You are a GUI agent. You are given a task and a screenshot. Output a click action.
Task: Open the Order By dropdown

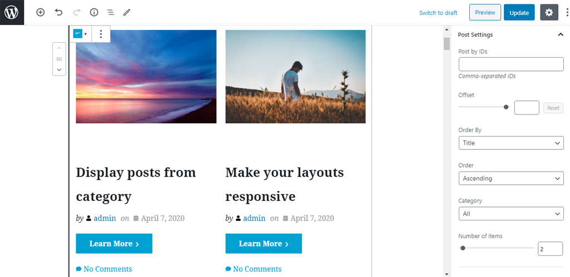point(511,143)
